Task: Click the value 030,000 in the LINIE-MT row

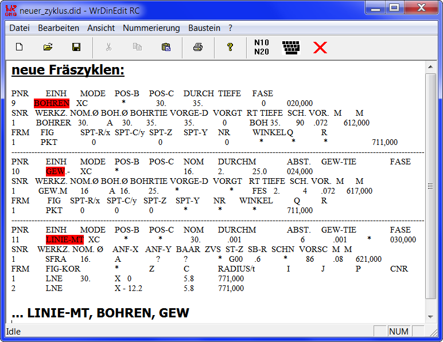Action: tap(403, 240)
